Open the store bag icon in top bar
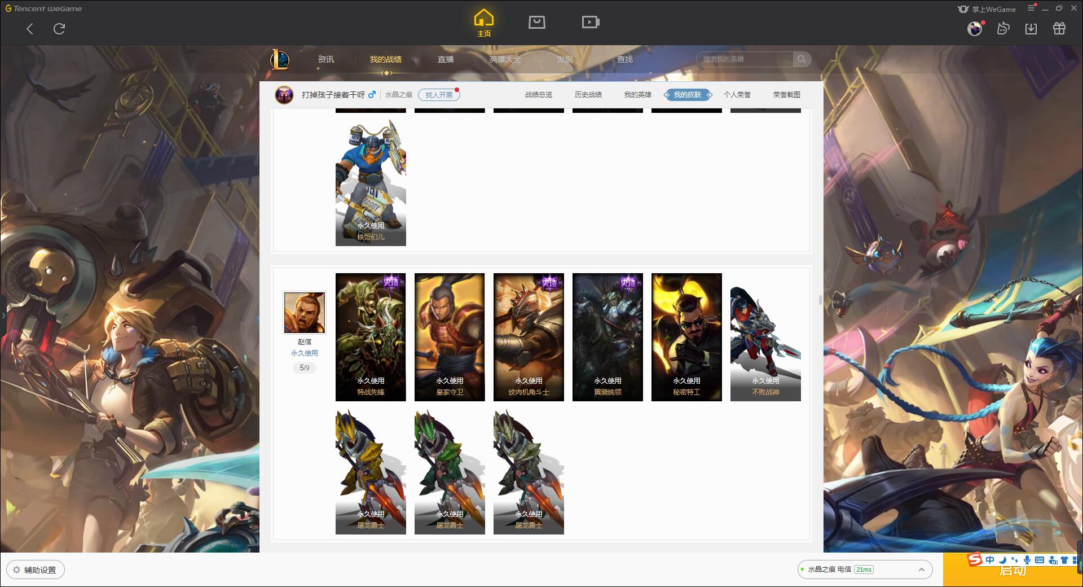1083x587 pixels. point(536,22)
